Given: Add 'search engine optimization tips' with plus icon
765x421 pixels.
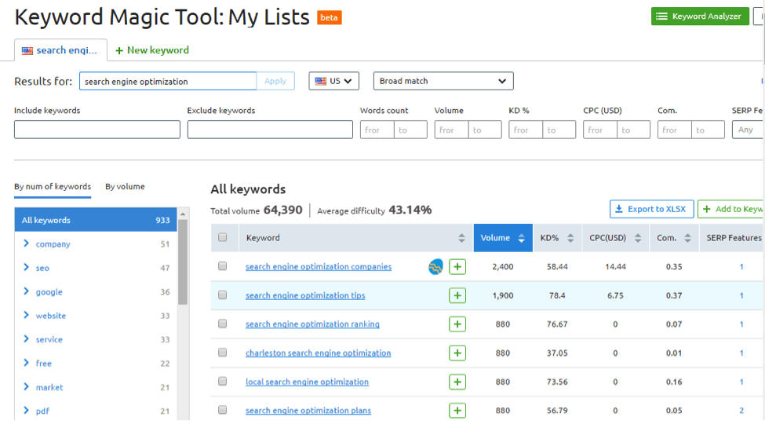Looking at the screenshot, I should [457, 295].
